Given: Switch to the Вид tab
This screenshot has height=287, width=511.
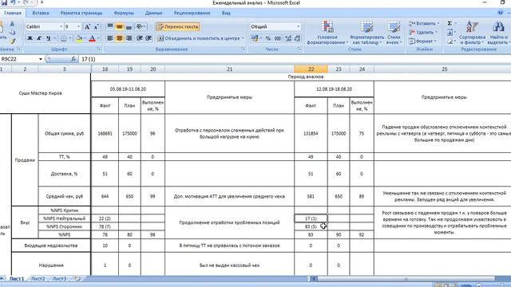Looking at the screenshot, I should point(226,13).
